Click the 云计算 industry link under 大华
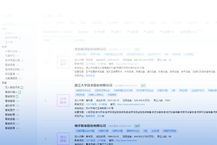Screen dimensions: 217x145 pyautogui.click(x=101, y=116)
